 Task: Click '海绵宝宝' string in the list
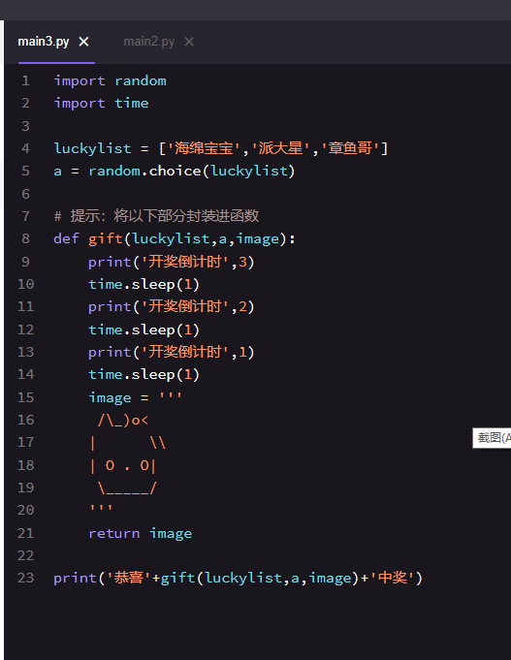pyautogui.click(x=204, y=148)
